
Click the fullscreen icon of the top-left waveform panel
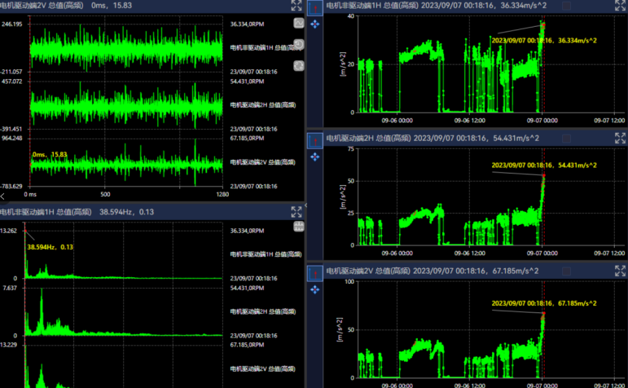click(297, 6)
